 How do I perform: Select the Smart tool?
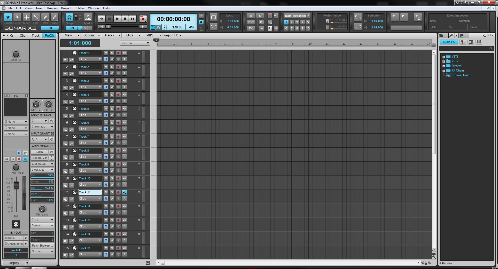[8, 18]
